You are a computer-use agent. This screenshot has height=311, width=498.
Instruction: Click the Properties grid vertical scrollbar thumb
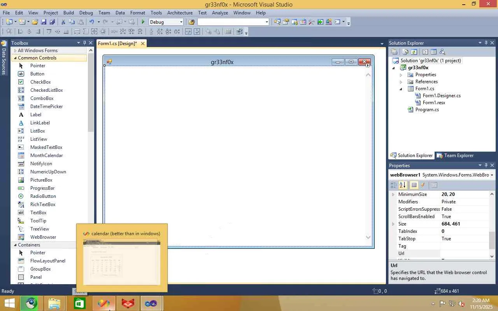492,240
